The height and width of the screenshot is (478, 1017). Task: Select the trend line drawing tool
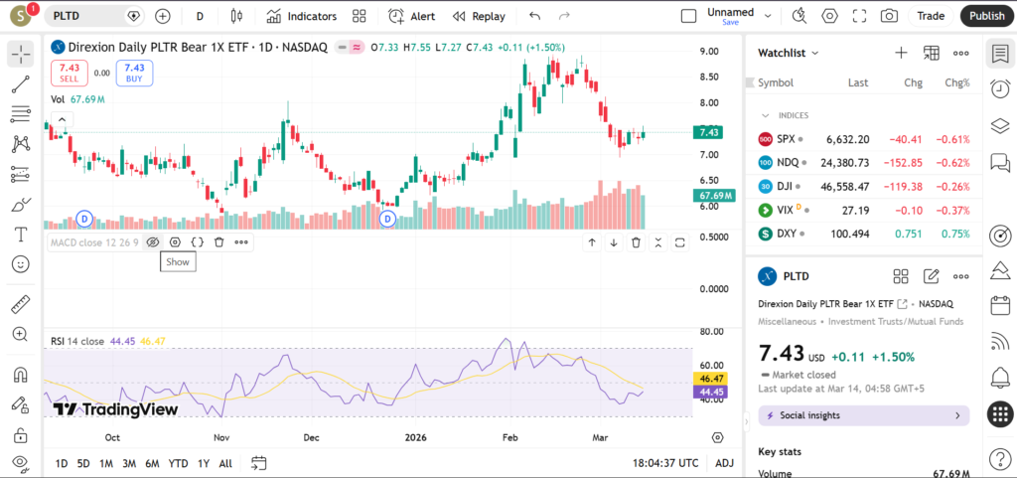pos(20,84)
